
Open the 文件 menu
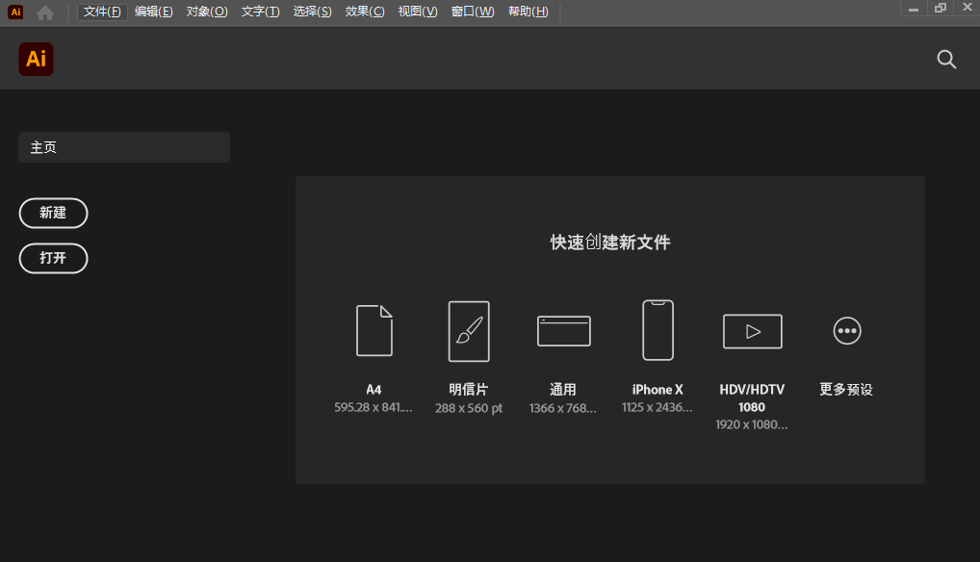point(101,13)
